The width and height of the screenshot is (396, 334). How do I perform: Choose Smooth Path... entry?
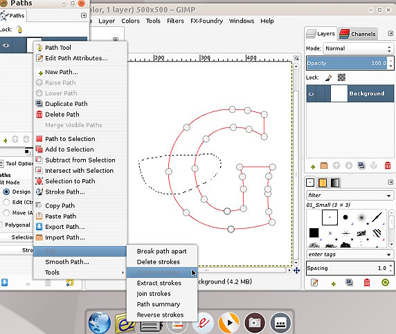pos(80,262)
